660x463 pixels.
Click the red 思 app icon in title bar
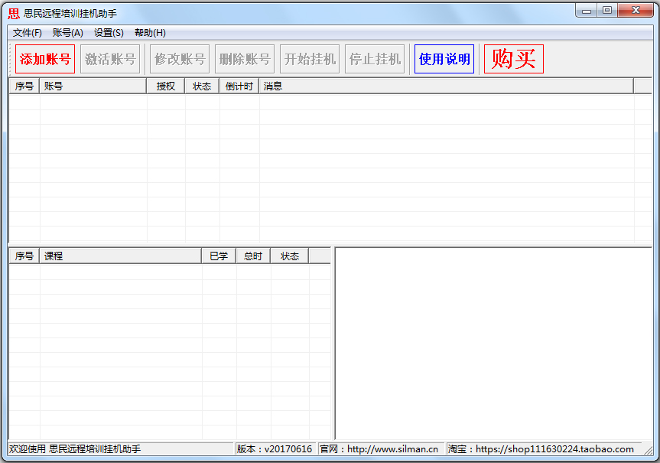click(14, 14)
